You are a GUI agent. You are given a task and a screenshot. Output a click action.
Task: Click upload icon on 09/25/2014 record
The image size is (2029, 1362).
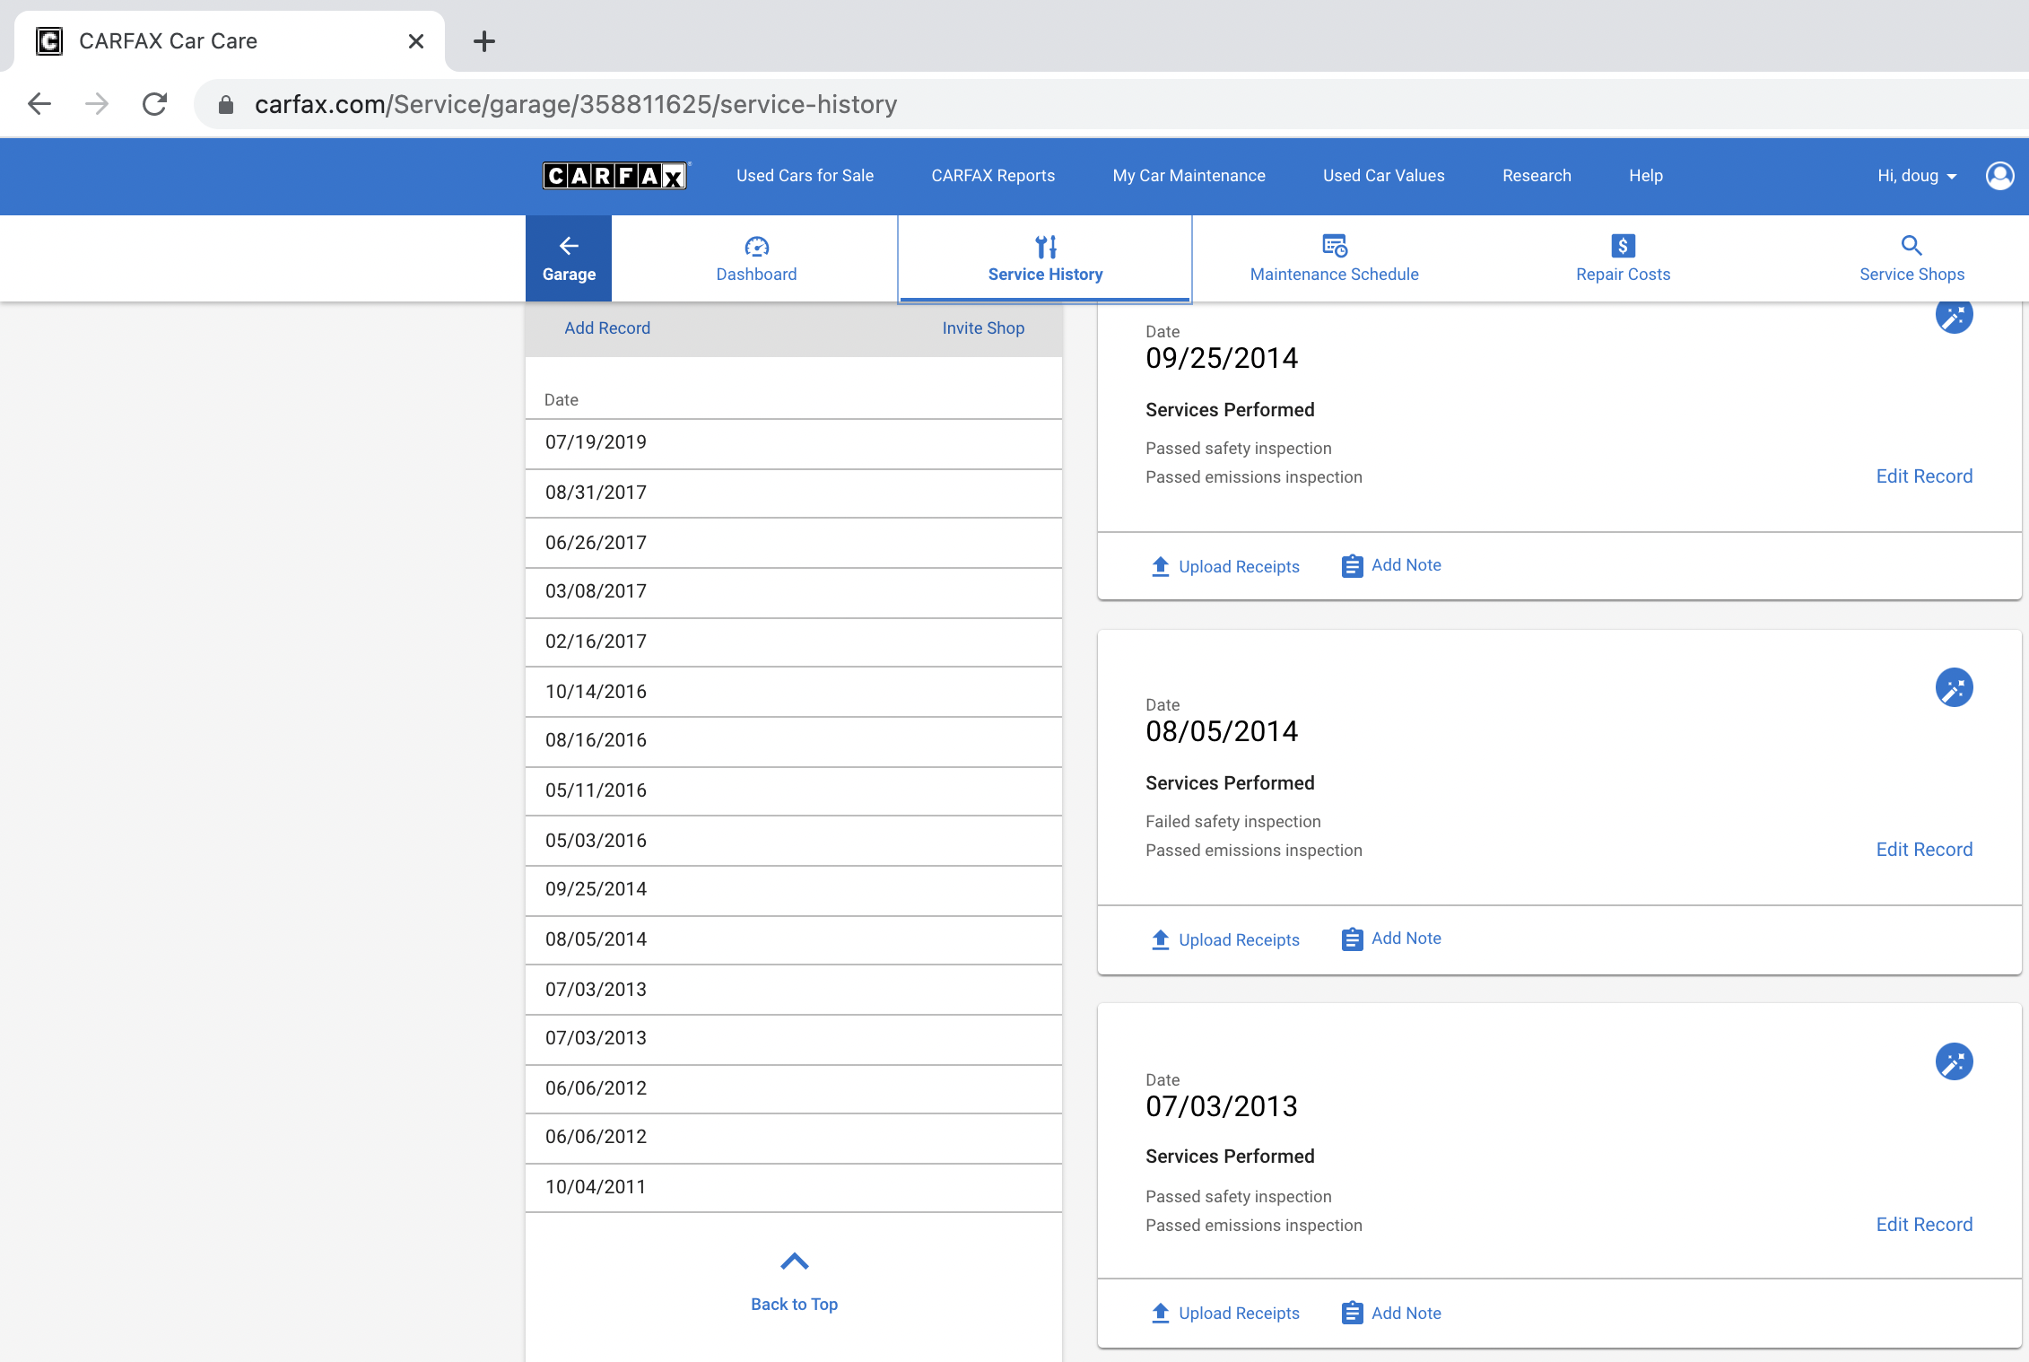click(x=1160, y=566)
